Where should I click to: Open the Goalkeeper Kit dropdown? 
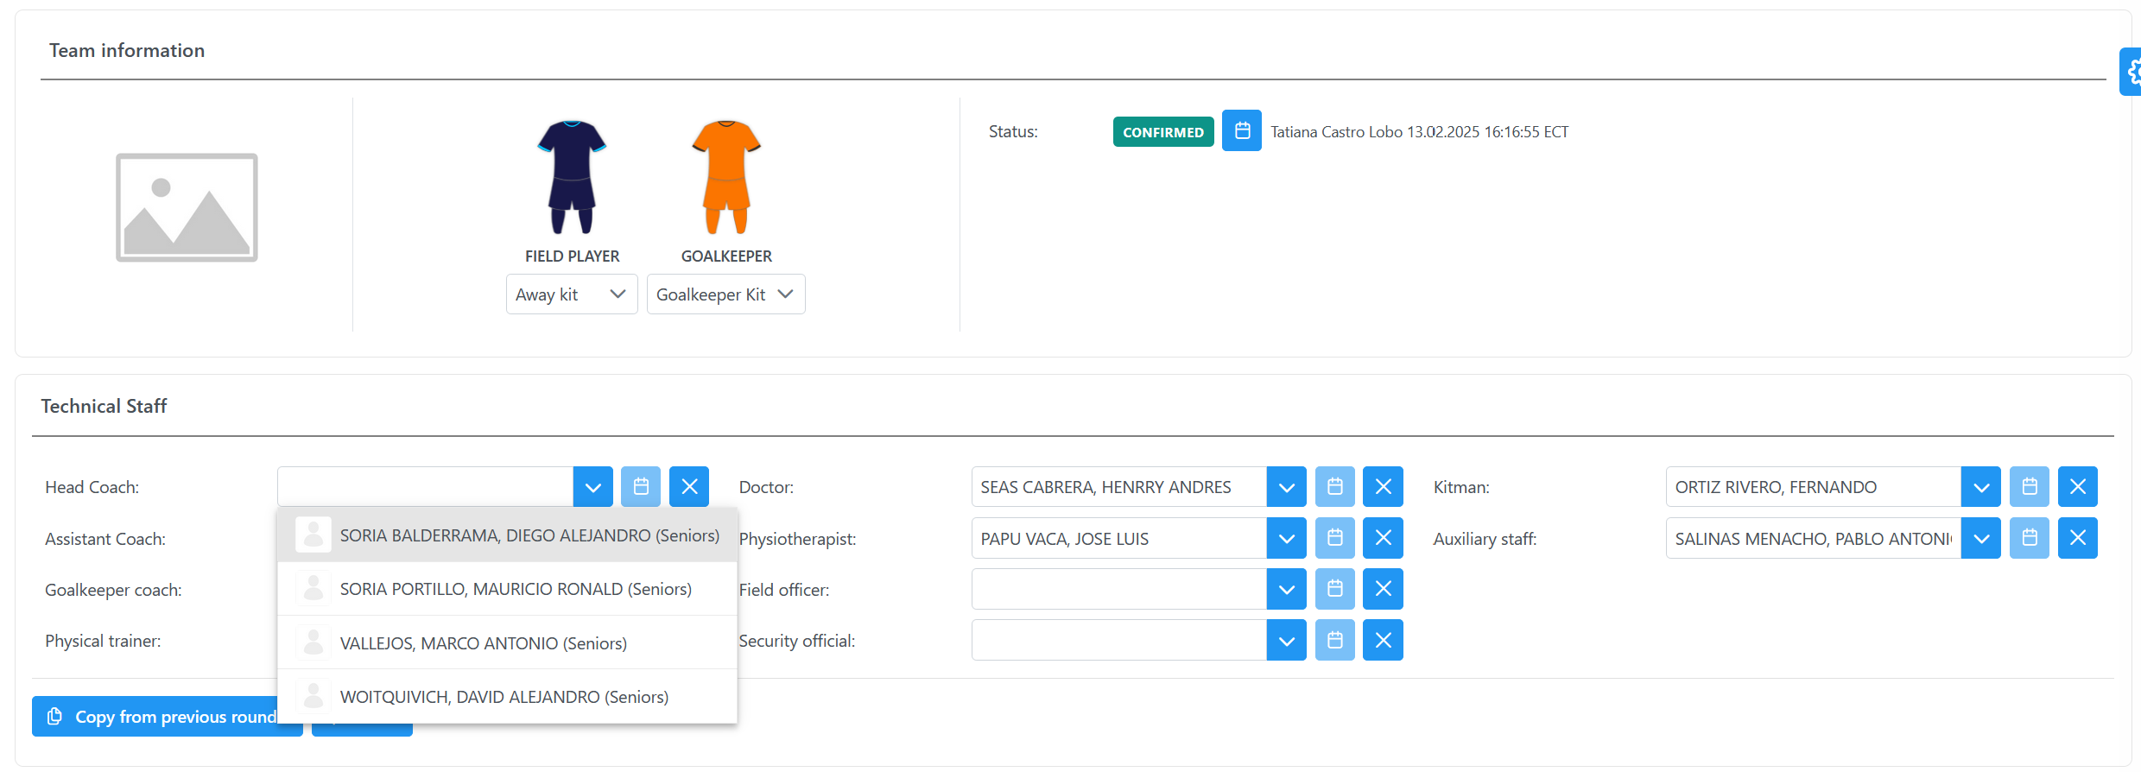pos(725,294)
